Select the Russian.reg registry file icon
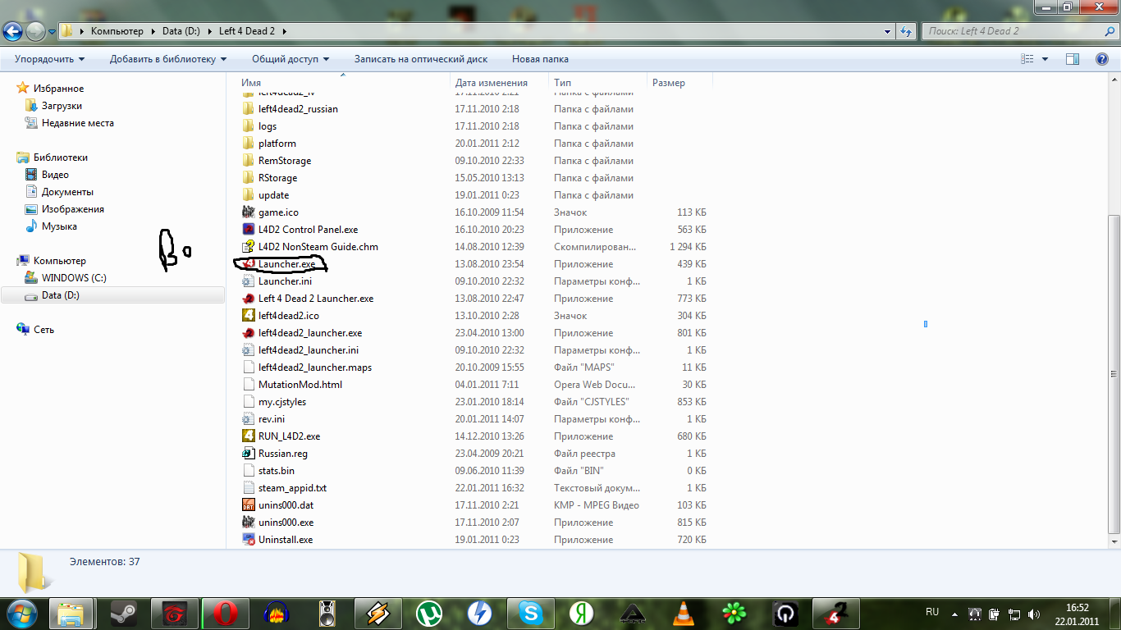 coord(249,454)
